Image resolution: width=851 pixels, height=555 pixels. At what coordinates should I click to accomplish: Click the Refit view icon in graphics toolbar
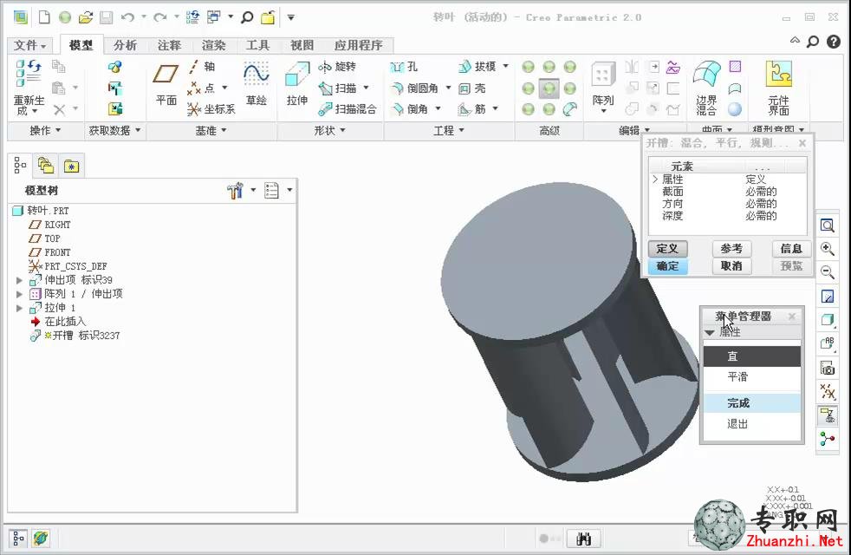827,225
